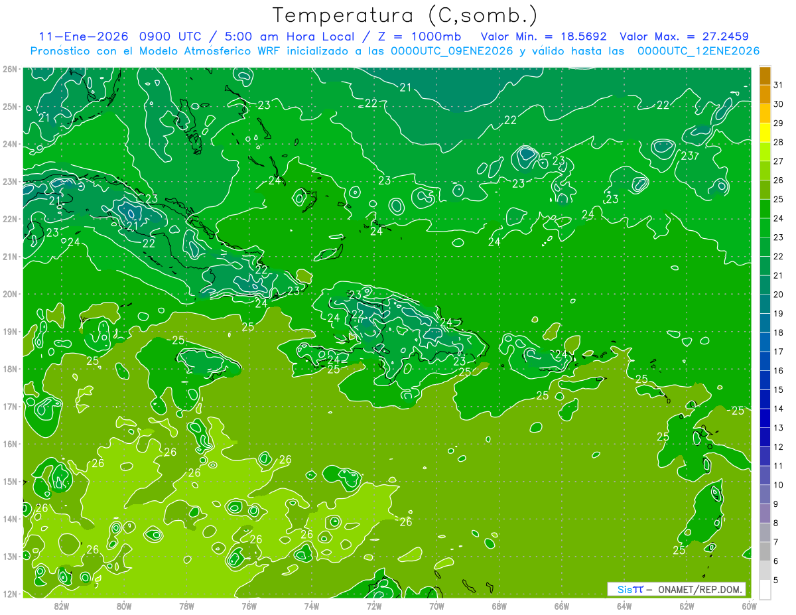This screenshot has height=615, width=796.
Task: Click the 14N latitude axis label
Action: [9, 519]
